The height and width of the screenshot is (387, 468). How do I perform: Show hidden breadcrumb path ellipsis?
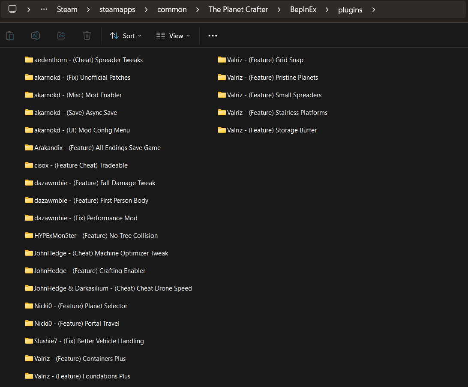44,9
